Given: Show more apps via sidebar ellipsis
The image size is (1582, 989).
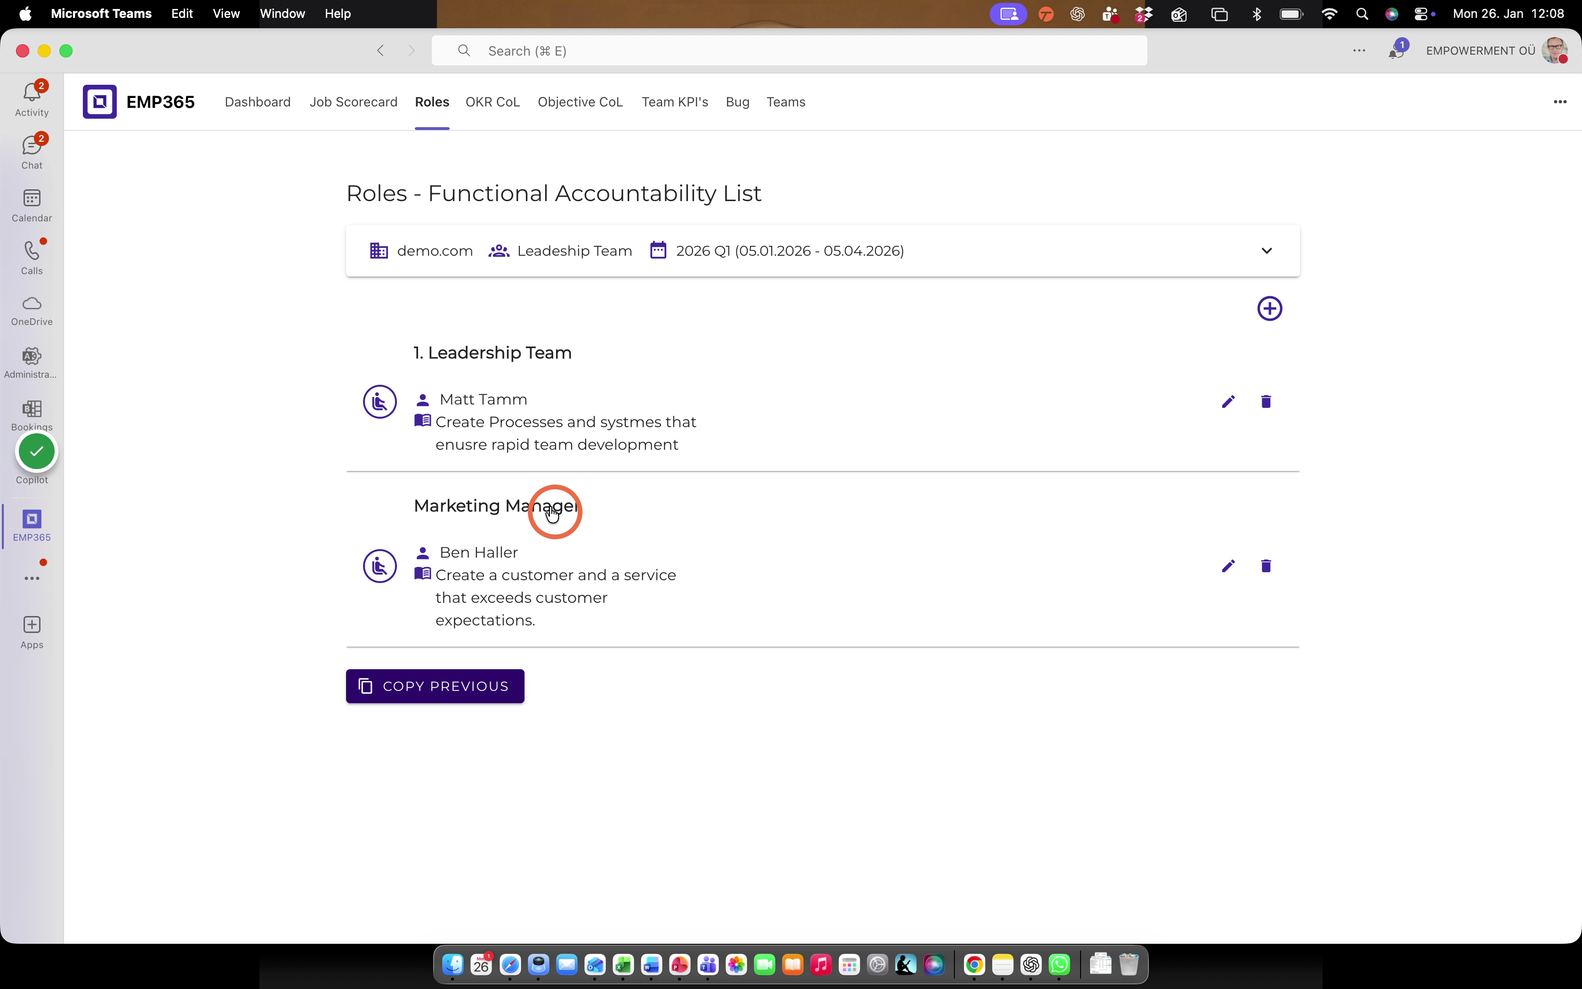Looking at the screenshot, I should click(32, 578).
